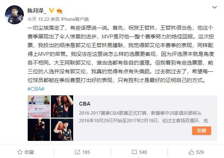224x158 pixels.
Task: Read the CBA card description text
Action: [143, 117]
